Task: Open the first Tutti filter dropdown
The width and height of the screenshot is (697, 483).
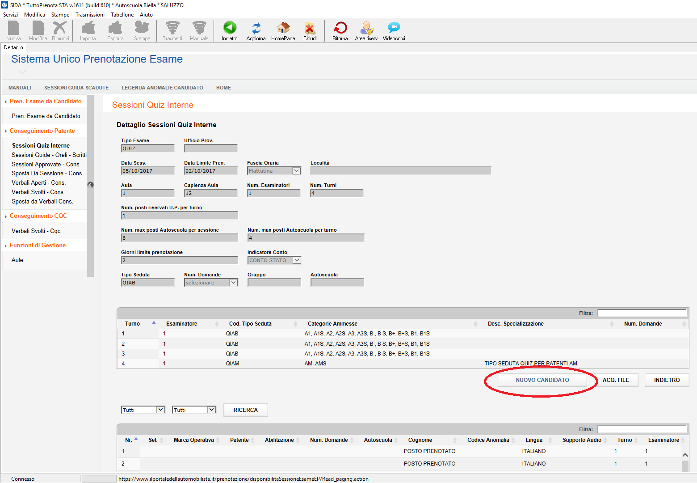Action: point(160,410)
